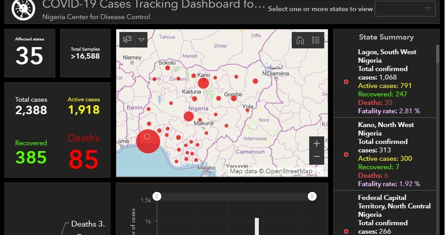Screen dimensions: 445x235
Task: Select the Federal Capital Territory summary entry
Action: tap(388, 213)
